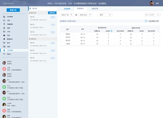
Task: Click the blue 新建任务 button in sidebar
Action: tap(13, 10)
